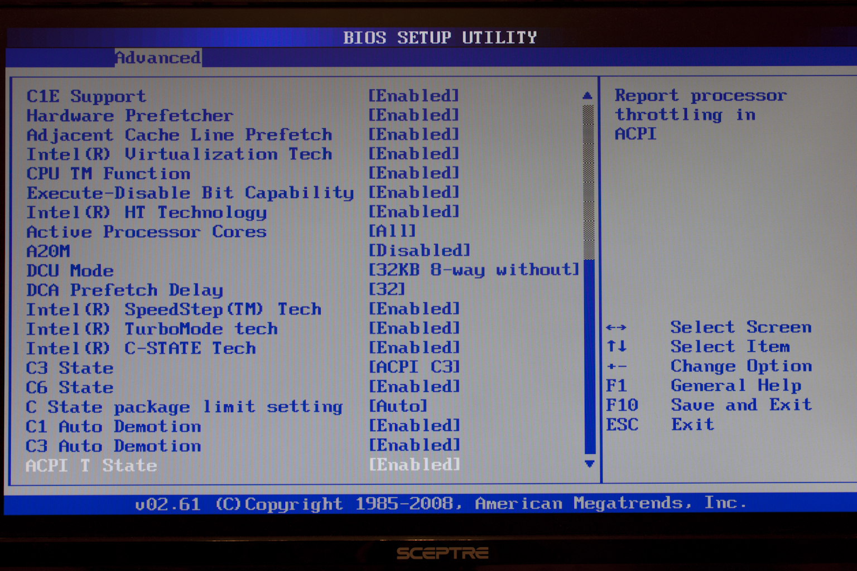Toggle C3 Auto Demotion [Enabled] value

[413, 446]
